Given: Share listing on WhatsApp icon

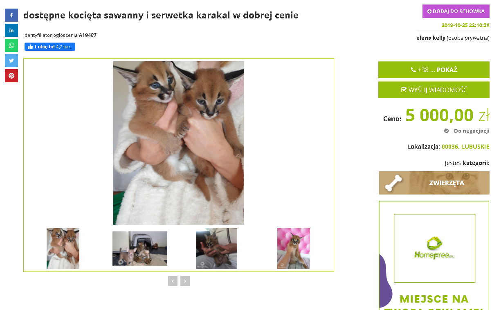Looking at the screenshot, I should (x=11, y=45).
